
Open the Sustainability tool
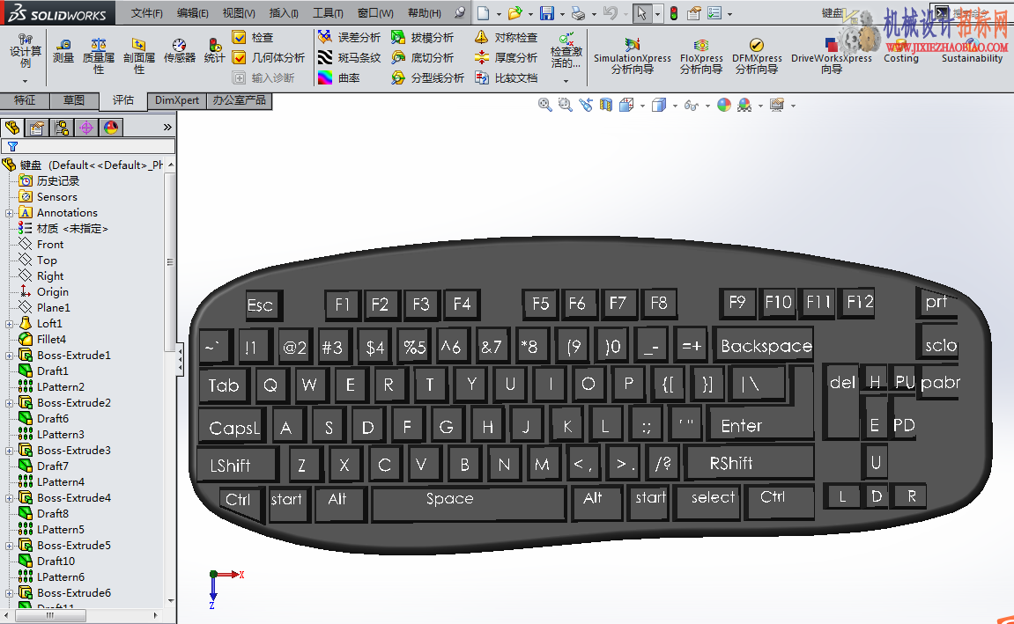(x=972, y=51)
